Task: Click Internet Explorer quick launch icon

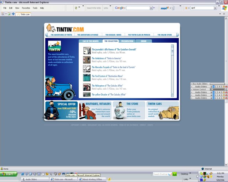Action: [x=22, y=174]
